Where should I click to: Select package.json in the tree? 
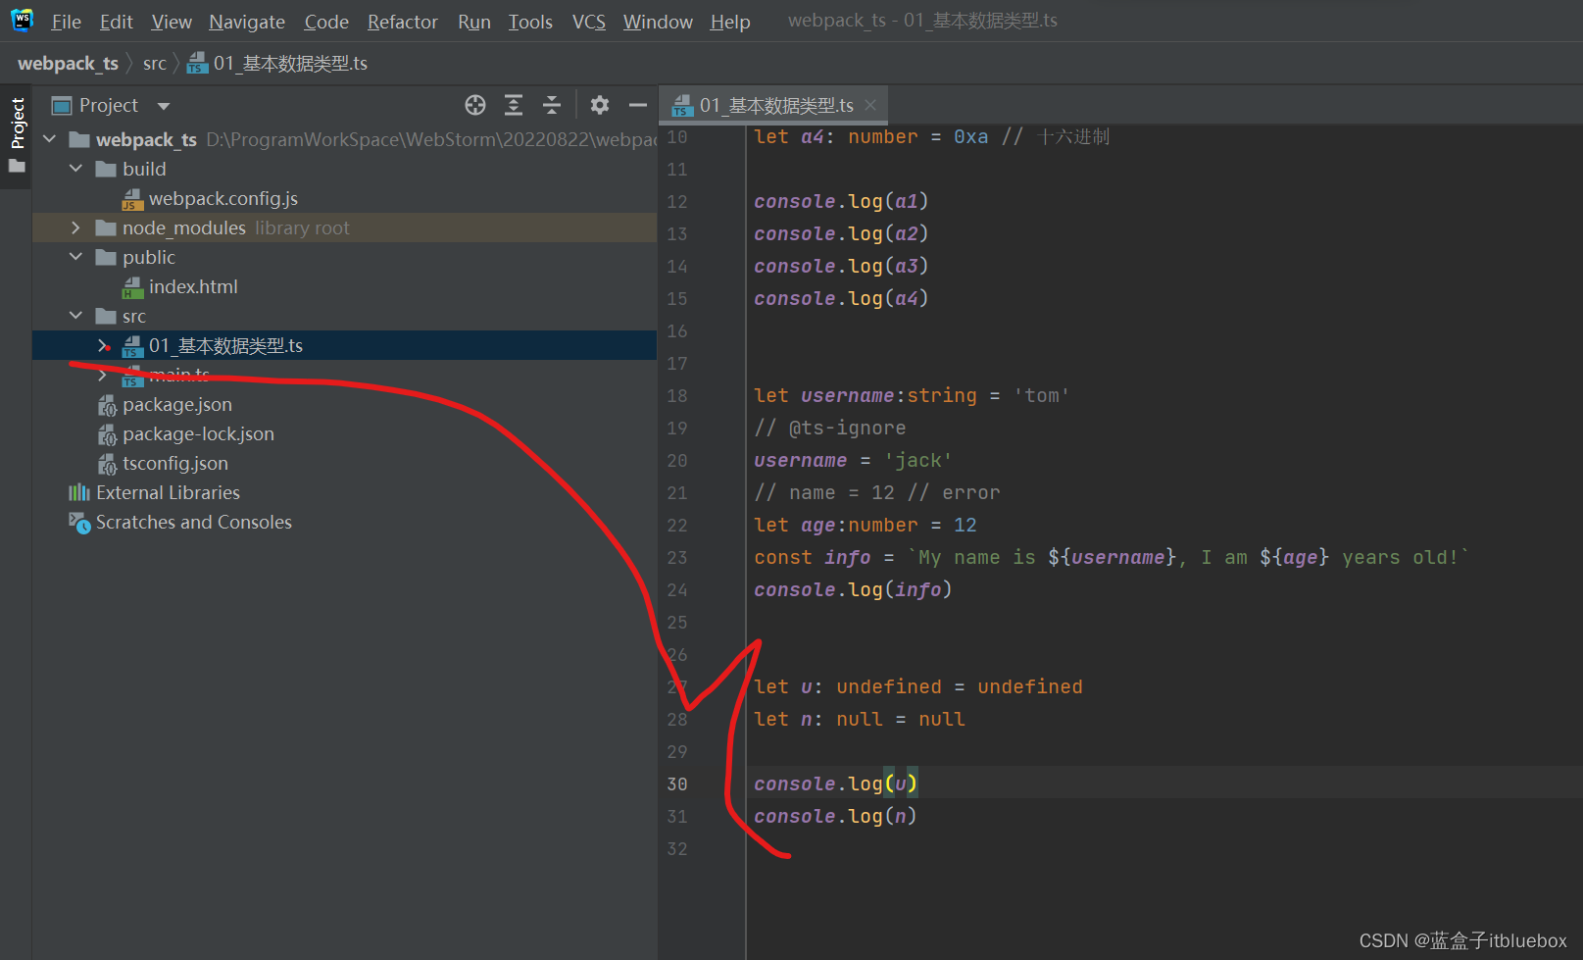[177, 405]
